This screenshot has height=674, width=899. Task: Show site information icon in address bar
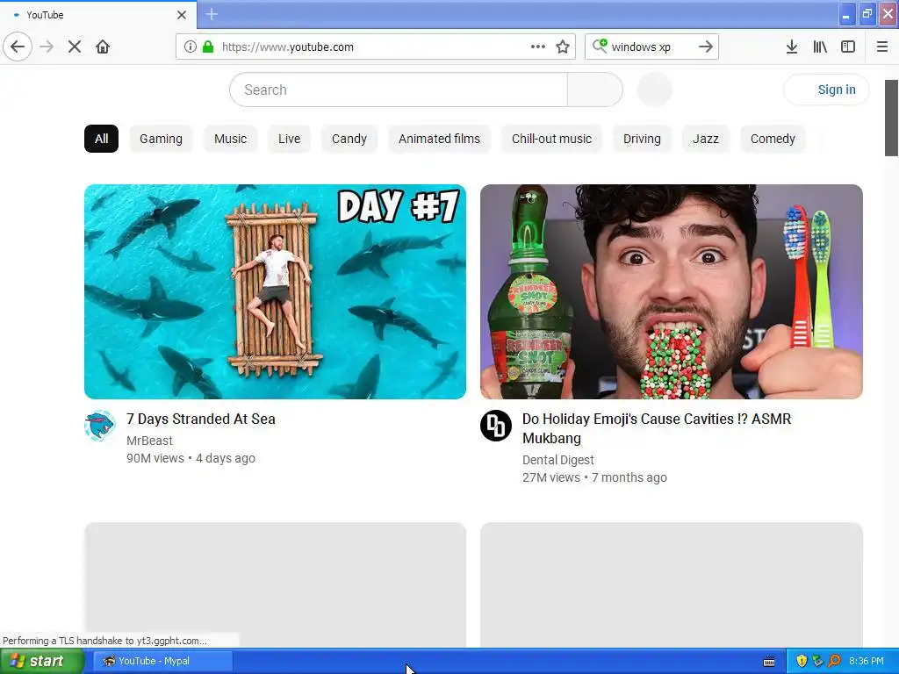[191, 47]
